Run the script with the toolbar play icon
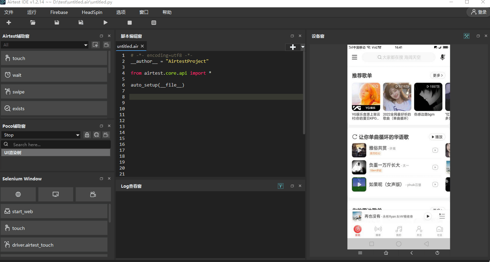The height and width of the screenshot is (262, 490). pos(106,23)
